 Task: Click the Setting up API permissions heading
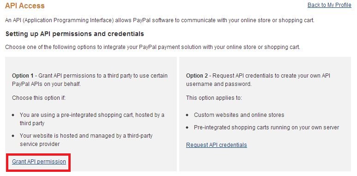click(x=75, y=34)
